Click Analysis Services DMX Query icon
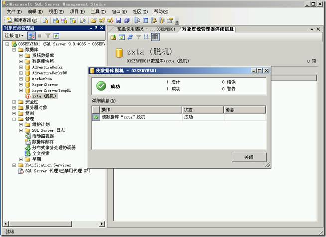Viewport: 326px width, 237px height. click(x=64, y=20)
